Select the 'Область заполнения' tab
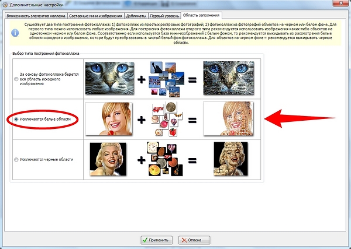The image size is (351, 249). pyautogui.click(x=201, y=15)
